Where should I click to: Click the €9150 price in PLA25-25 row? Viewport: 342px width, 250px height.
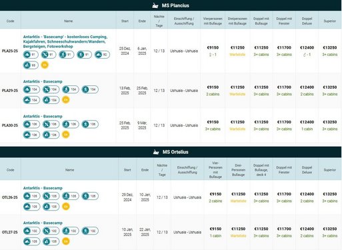tap(213, 48)
